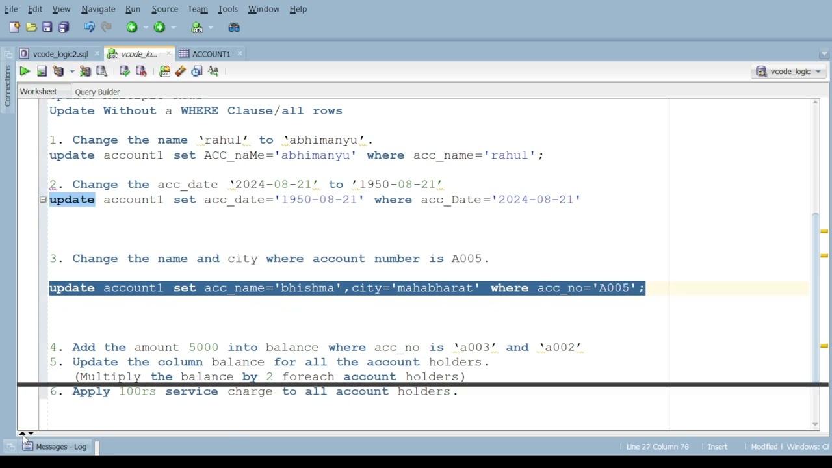Click the 'update account1 set ACC_naMe' line
832x468 pixels.
point(296,155)
